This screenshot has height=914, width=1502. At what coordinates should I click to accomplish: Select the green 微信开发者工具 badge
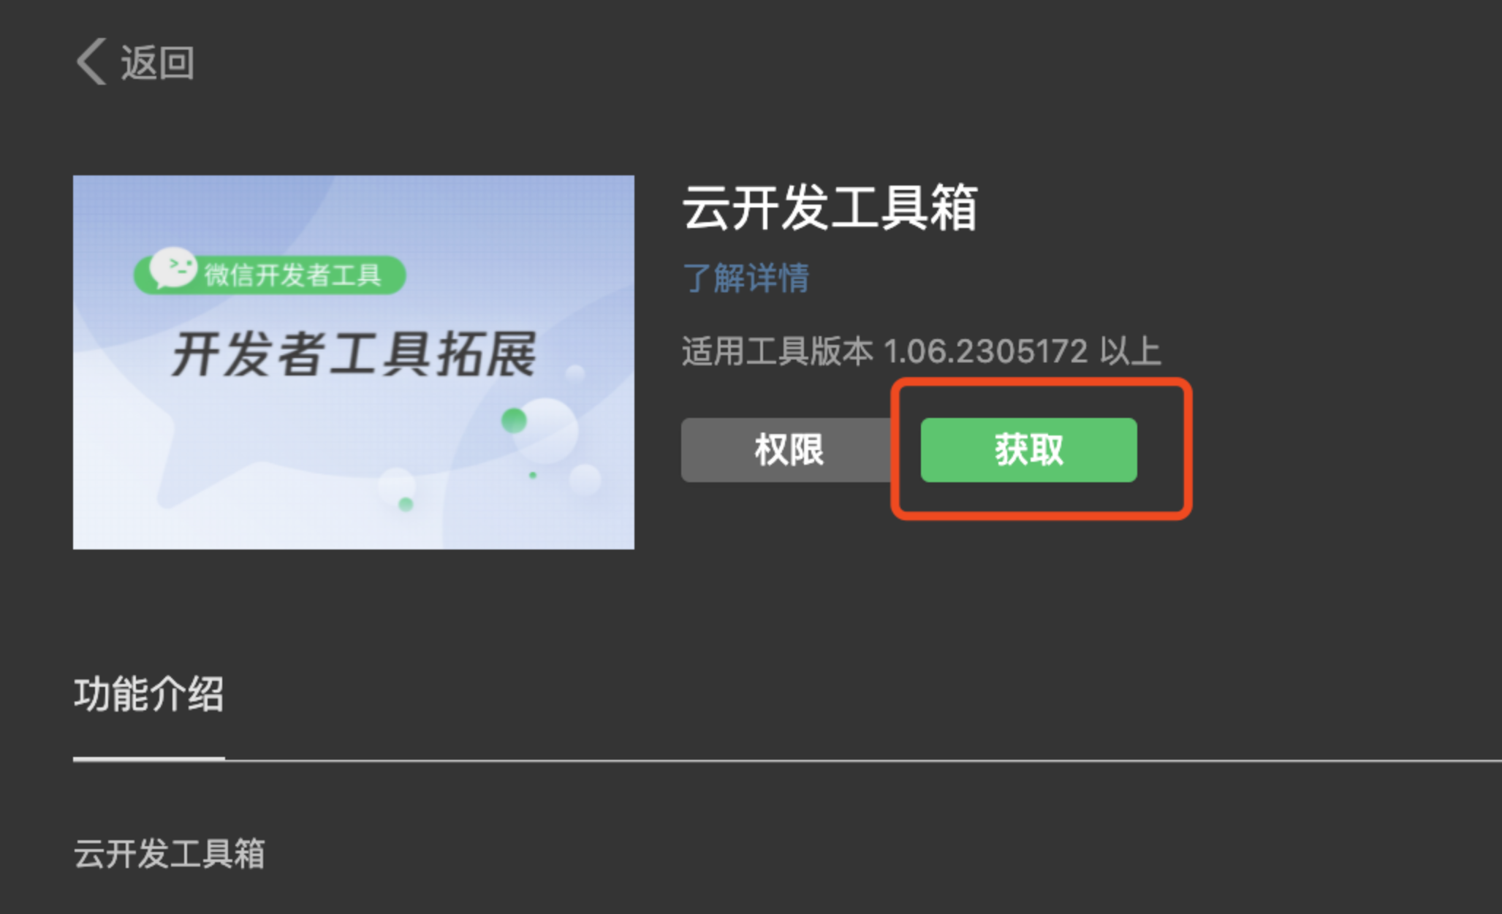tap(270, 274)
